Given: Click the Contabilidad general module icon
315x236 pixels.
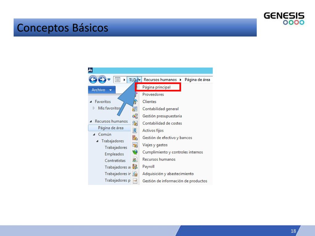Looking at the screenshot, I should [135, 109].
